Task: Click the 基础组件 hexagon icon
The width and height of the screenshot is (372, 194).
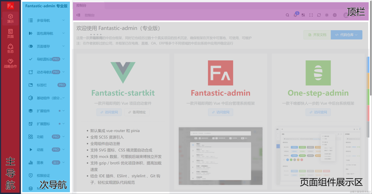Action: click(x=31, y=98)
